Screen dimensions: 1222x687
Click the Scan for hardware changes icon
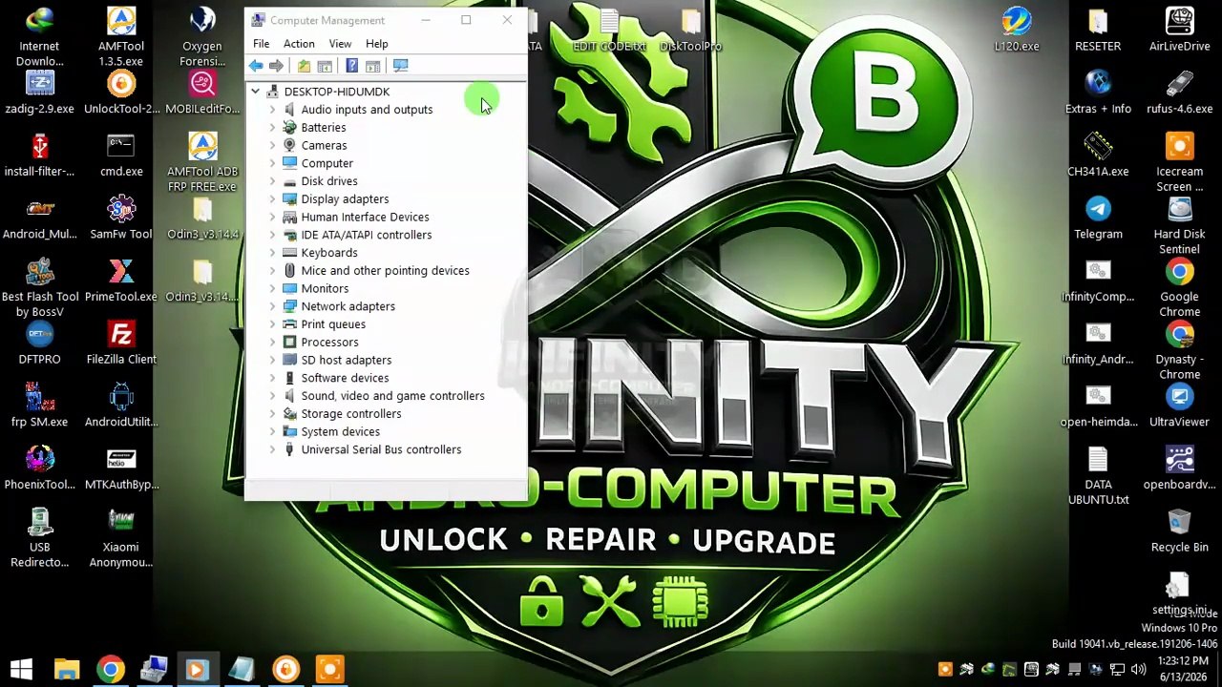[400, 66]
